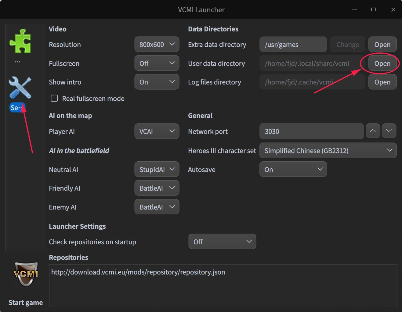The height and width of the screenshot is (312, 402).
Task: Click the VCMI shield Start game icon
Action: [26, 274]
